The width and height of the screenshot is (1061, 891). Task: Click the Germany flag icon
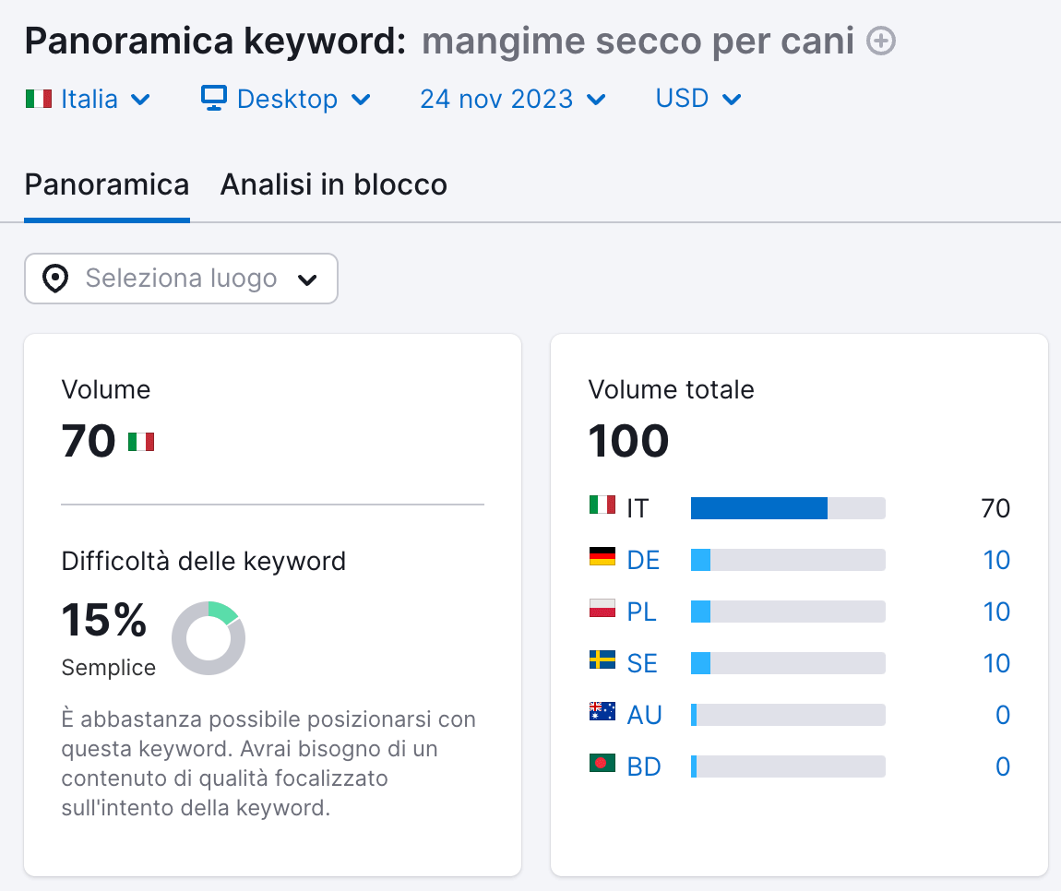(x=601, y=559)
